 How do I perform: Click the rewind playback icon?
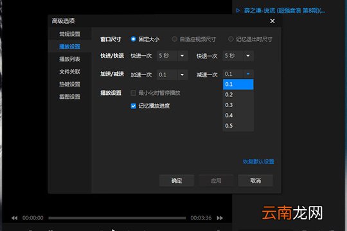[x=14, y=218]
